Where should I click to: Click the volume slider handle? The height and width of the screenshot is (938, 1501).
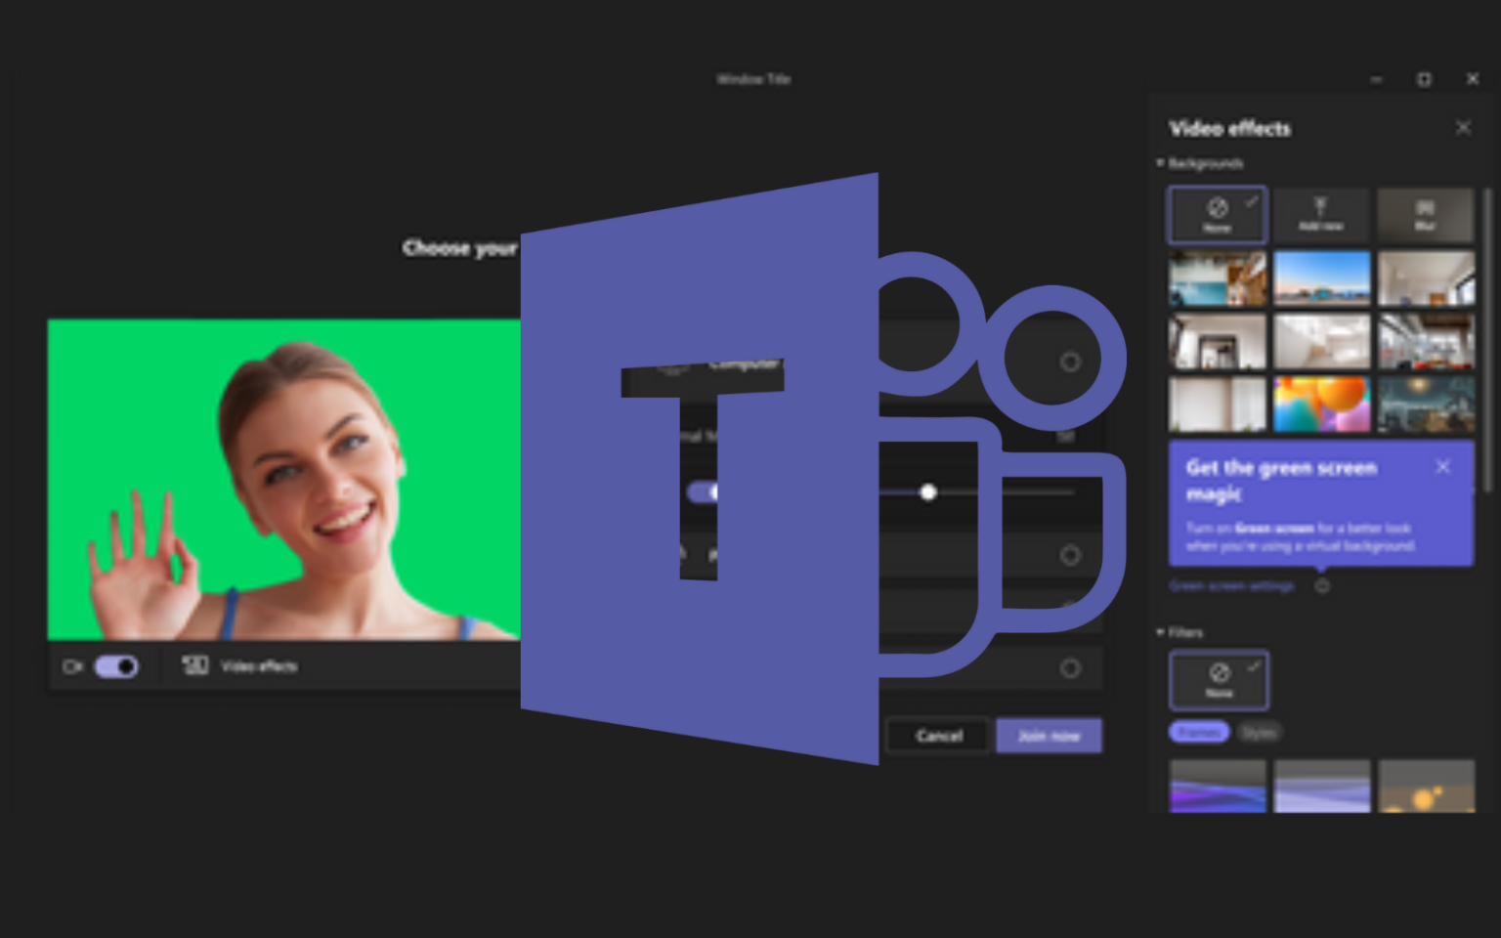[x=928, y=492]
